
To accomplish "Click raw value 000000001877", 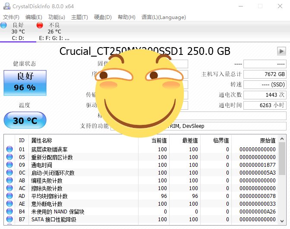I will [x=258, y=165].
